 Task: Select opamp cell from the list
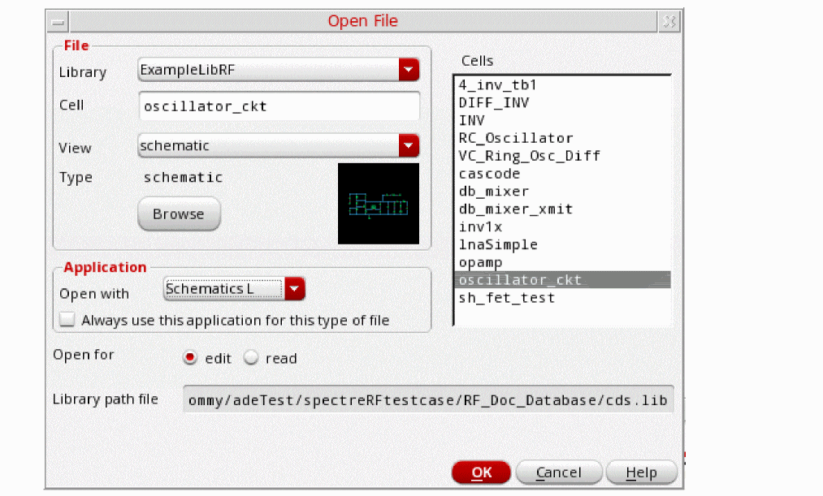point(481,262)
